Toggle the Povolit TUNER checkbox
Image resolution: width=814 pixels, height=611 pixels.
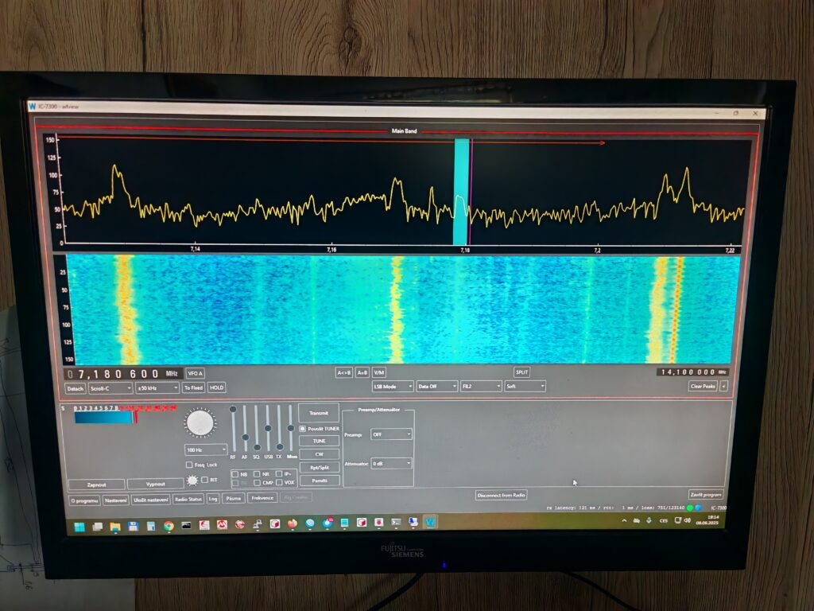tap(303, 428)
